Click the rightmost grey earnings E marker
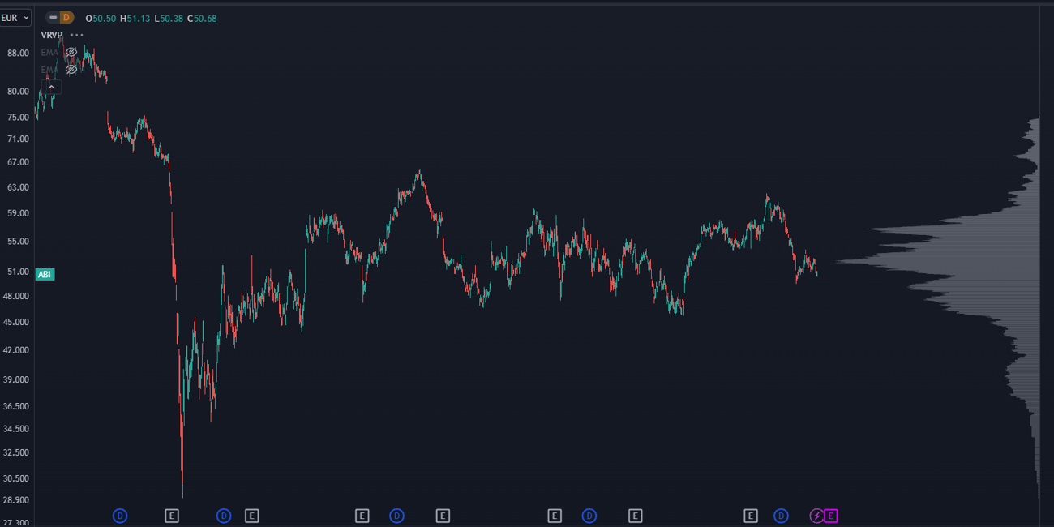1054x527 pixels. click(x=751, y=516)
